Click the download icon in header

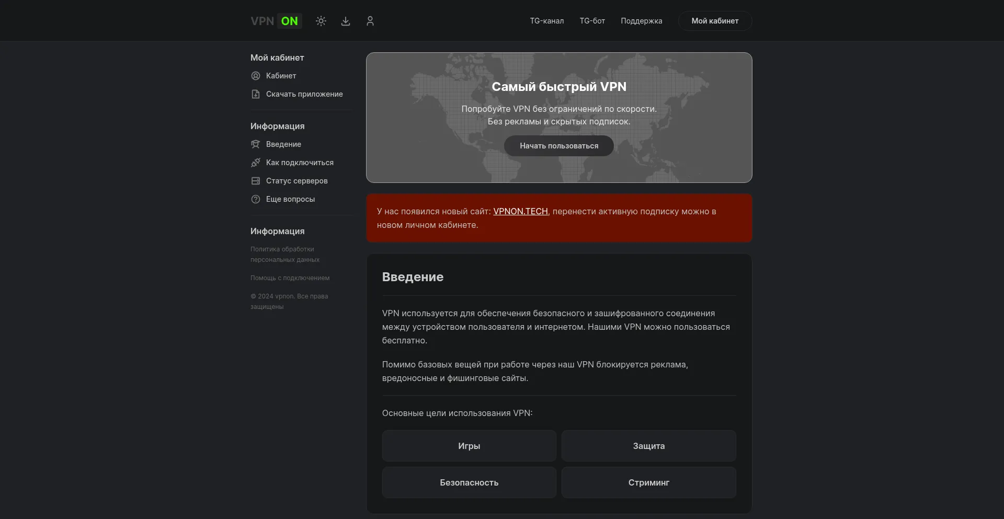click(346, 21)
